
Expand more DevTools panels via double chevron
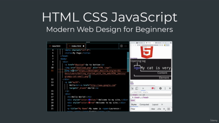click(x=143, y=88)
